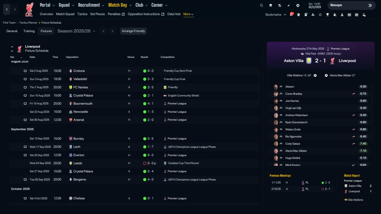Viewport: 381px width, 214px height.
Task: Click the circular refresh arrows shortcut icon
Action: [320, 15]
